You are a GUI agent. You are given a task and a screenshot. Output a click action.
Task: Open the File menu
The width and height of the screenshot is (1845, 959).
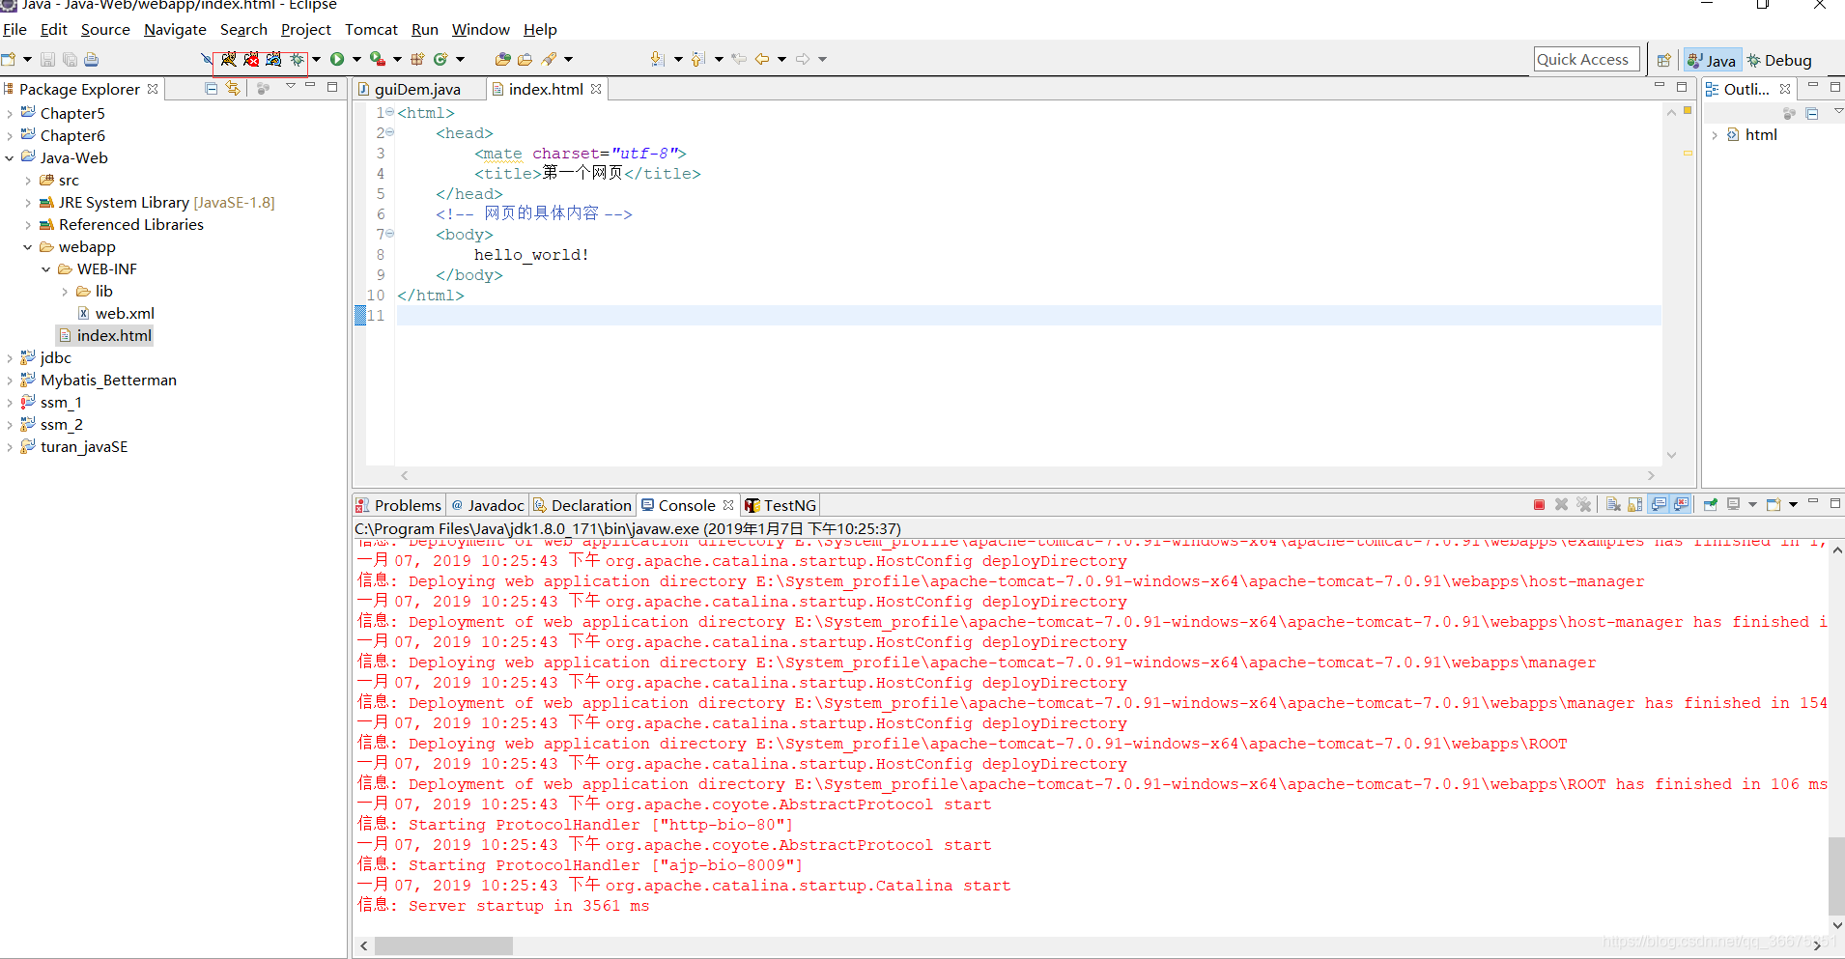pyautogui.click(x=14, y=30)
